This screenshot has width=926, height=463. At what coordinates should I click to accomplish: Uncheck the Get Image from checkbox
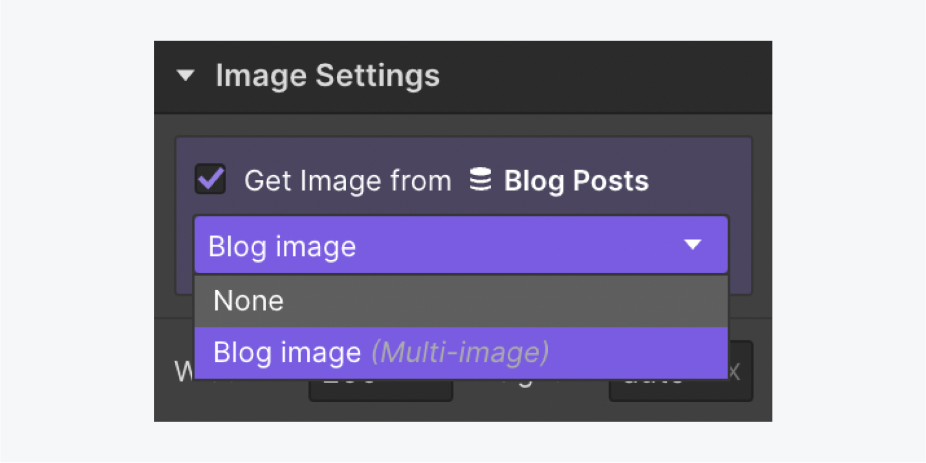tap(210, 179)
